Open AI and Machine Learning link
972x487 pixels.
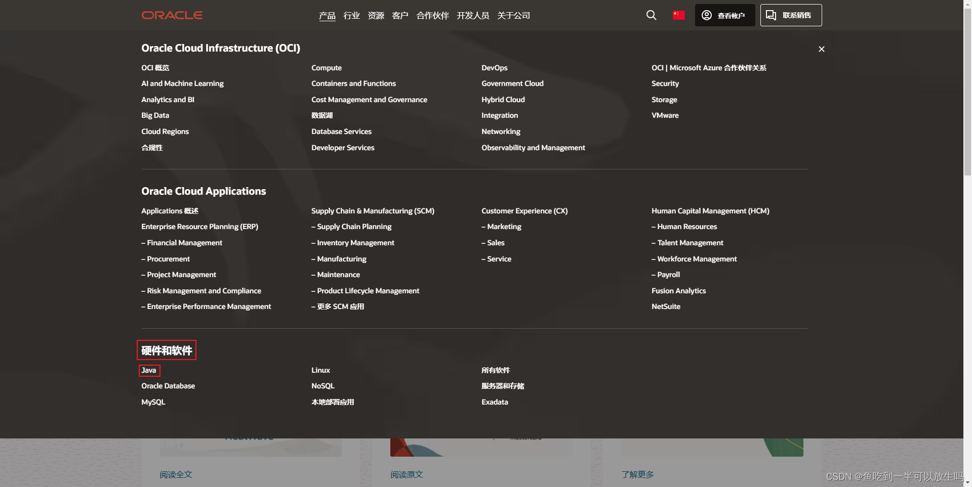click(x=182, y=83)
